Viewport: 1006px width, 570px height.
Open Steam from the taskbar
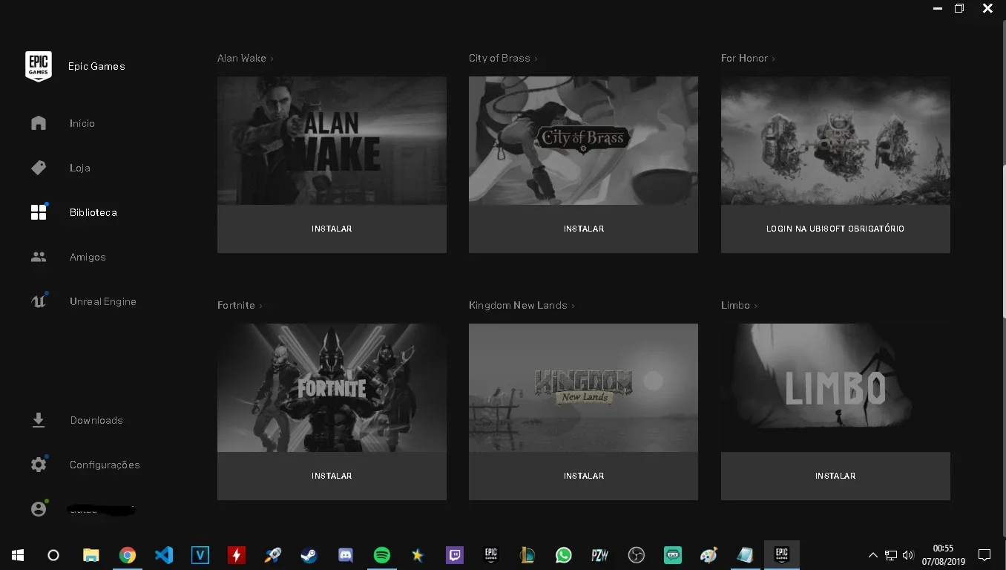click(309, 554)
